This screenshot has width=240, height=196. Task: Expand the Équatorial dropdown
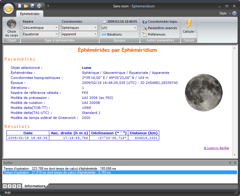pos(40,34)
